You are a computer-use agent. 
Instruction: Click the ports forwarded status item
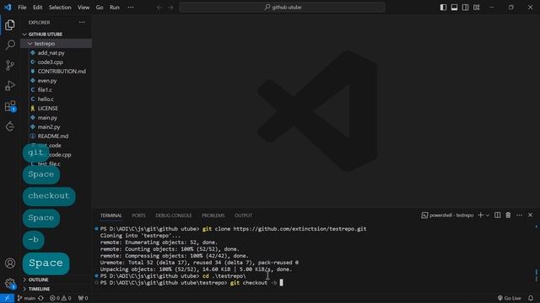[x=83, y=298]
